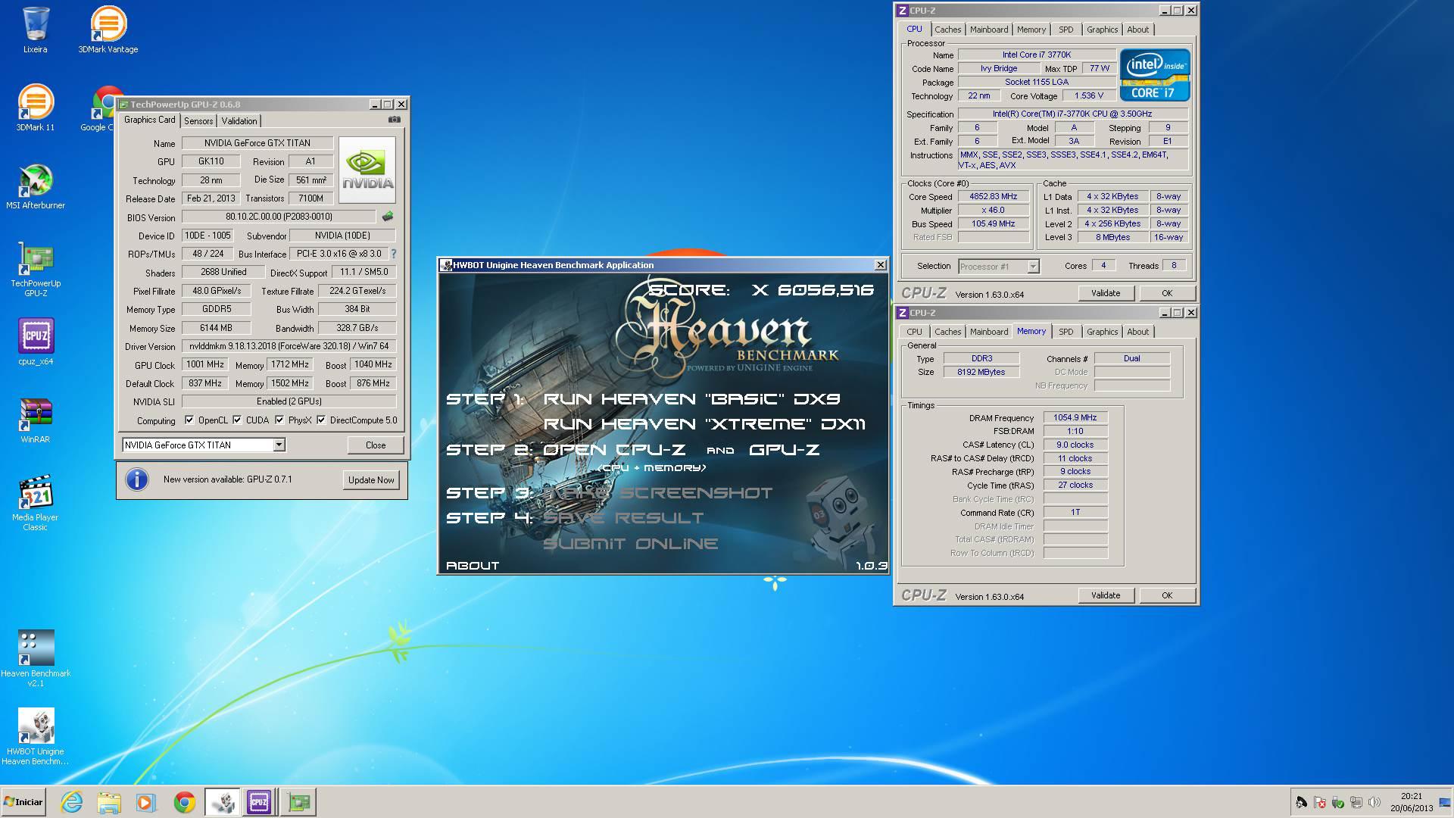Switch to CPU-Z taskbar button

(x=259, y=802)
